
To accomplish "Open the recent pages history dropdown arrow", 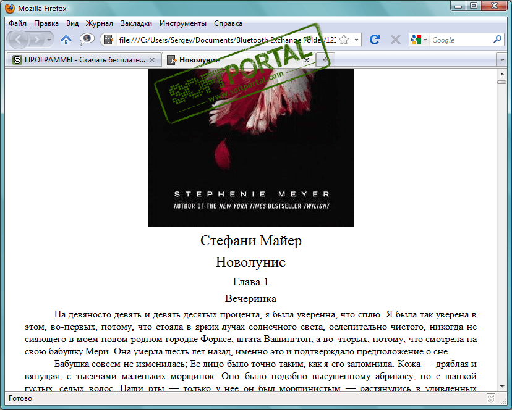I will point(49,40).
